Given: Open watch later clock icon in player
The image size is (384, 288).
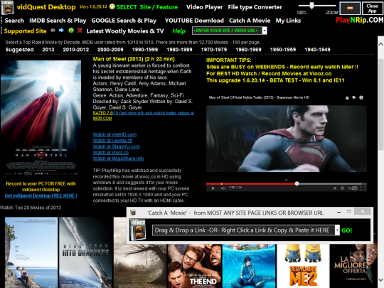Looking at the screenshot, I should [x=335, y=188].
